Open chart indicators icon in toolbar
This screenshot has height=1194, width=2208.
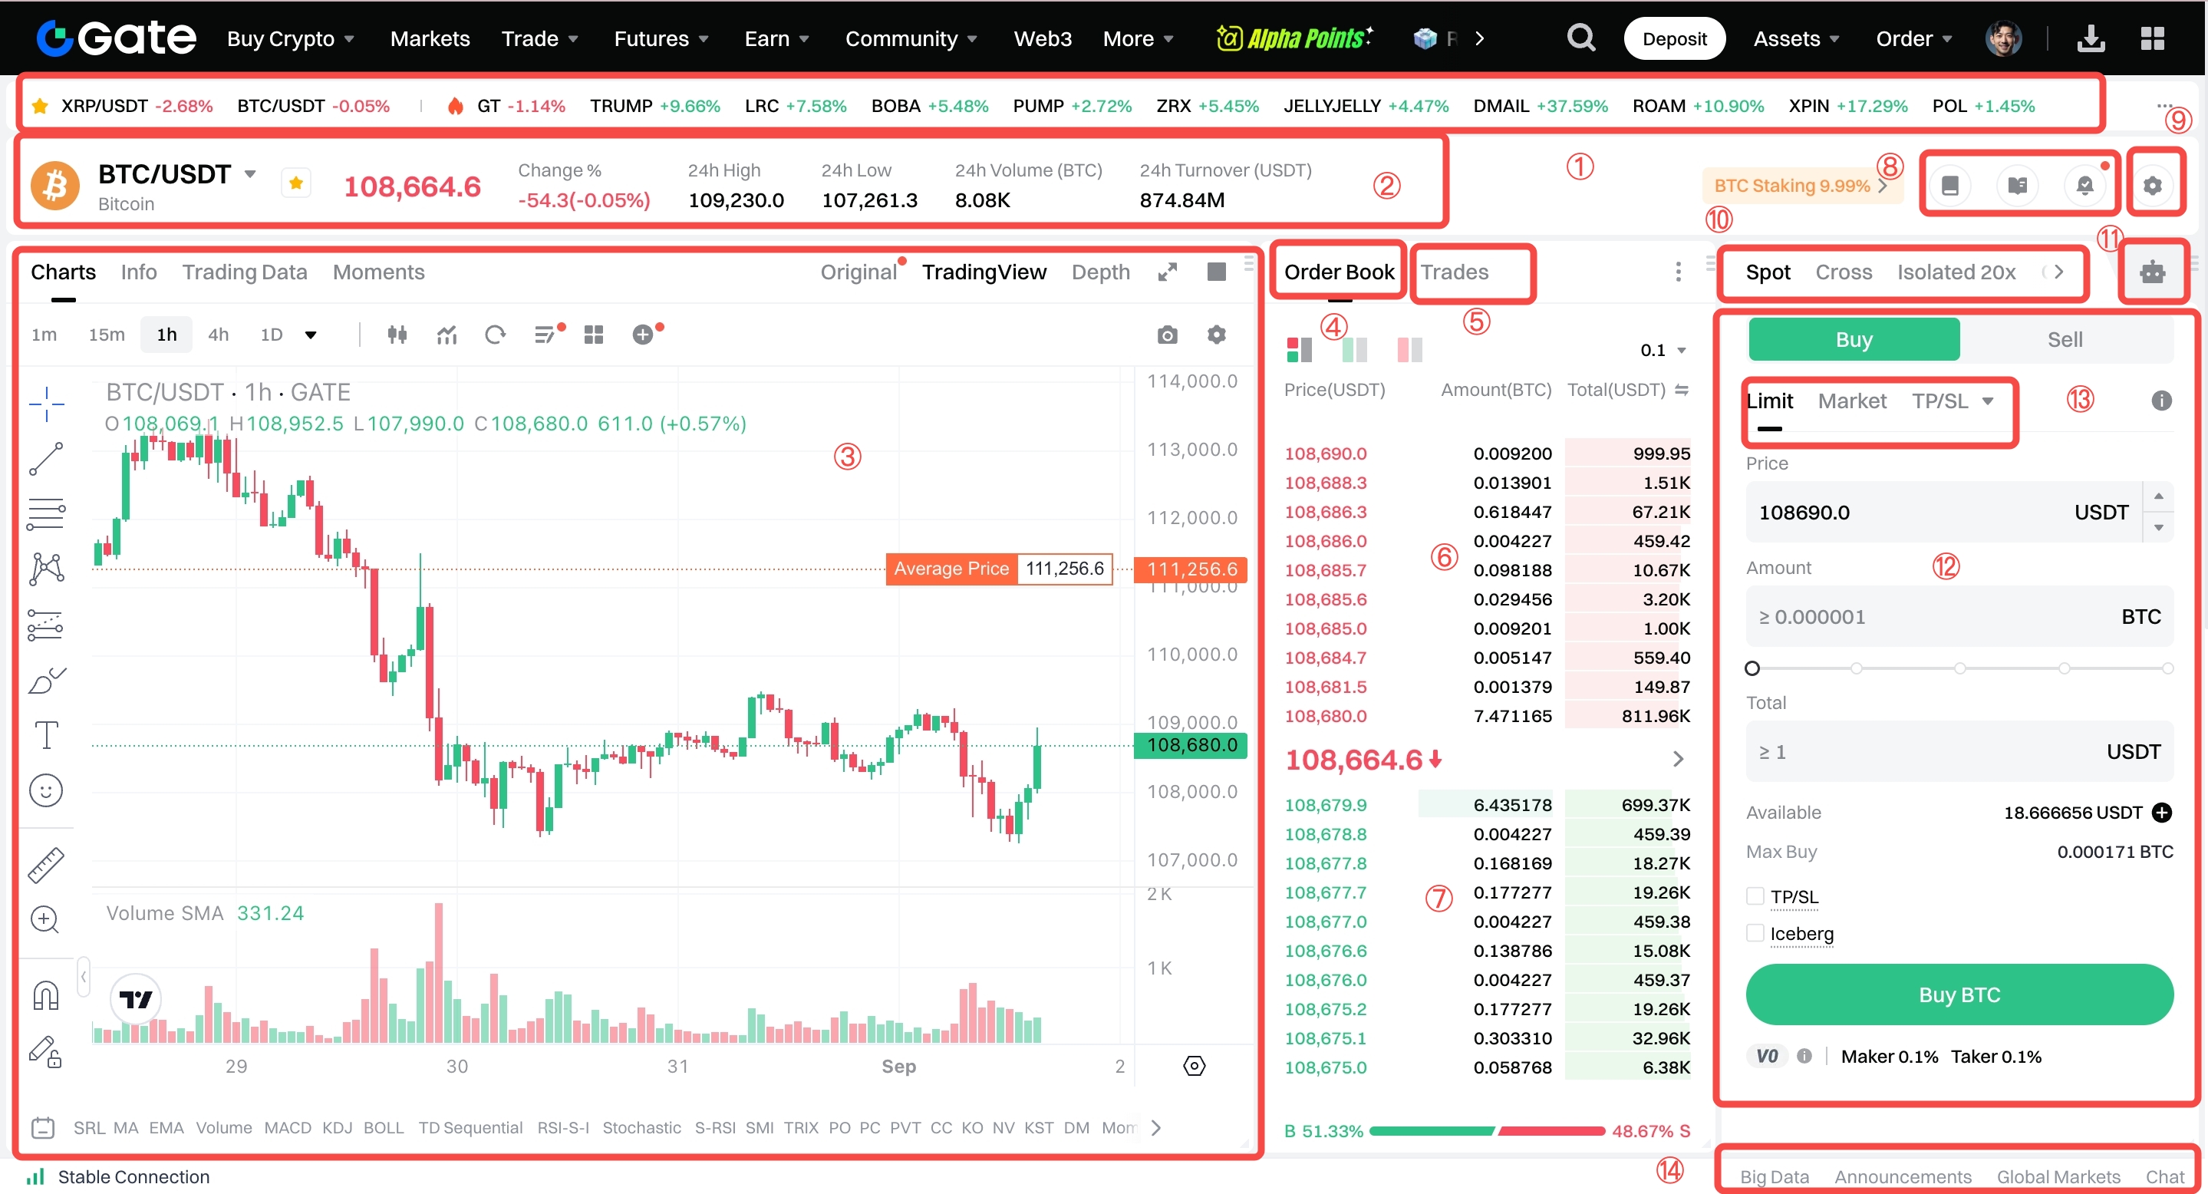(447, 335)
